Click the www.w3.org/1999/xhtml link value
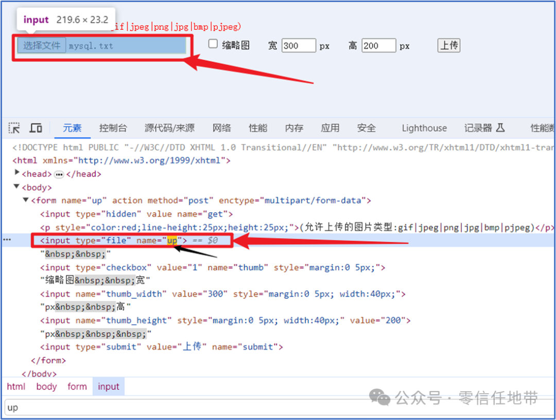Viewport: 556px width, 420px height. (x=149, y=160)
